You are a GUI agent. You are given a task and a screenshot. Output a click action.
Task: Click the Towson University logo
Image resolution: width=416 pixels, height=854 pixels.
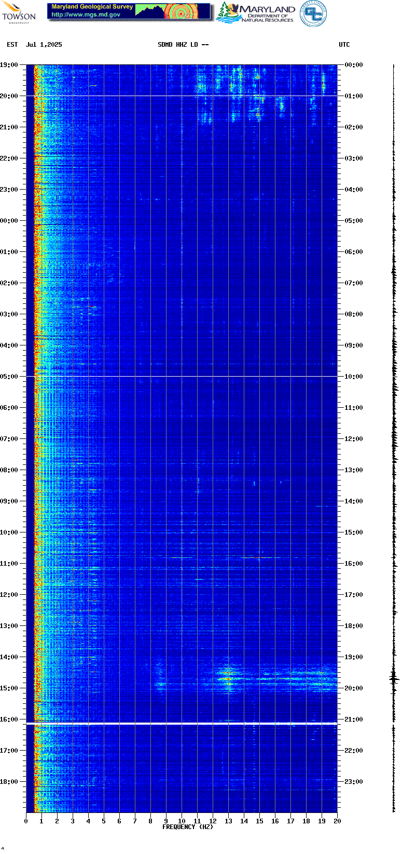[19, 12]
